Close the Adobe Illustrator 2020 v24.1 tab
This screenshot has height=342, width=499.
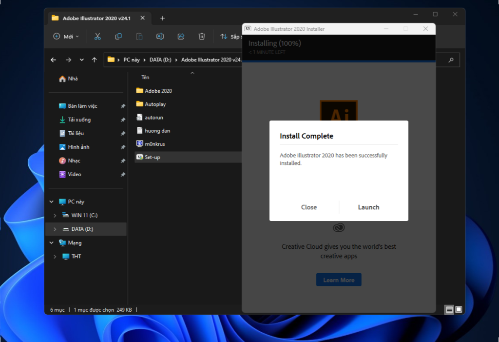pyautogui.click(x=143, y=18)
